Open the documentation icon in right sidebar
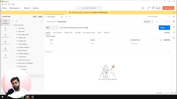The height and width of the screenshot is (99, 177). click(x=174, y=21)
